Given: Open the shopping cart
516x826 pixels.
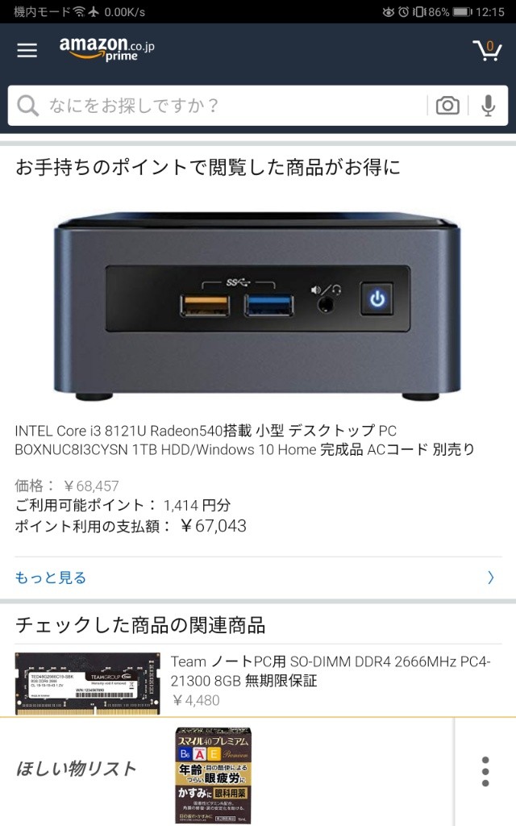Looking at the screenshot, I should [x=486, y=50].
